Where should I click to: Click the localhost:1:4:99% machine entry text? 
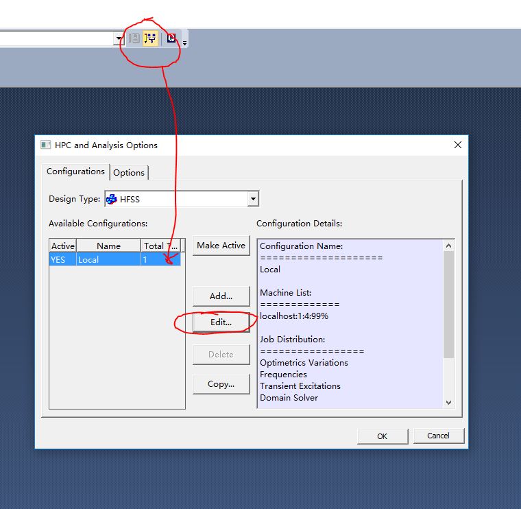(294, 316)
